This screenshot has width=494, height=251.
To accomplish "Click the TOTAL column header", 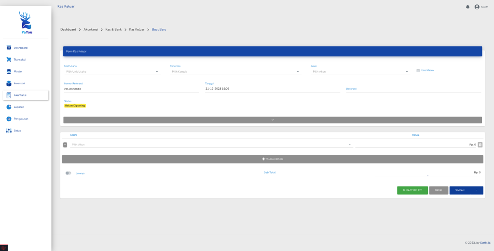I will [x=415, y=135].
